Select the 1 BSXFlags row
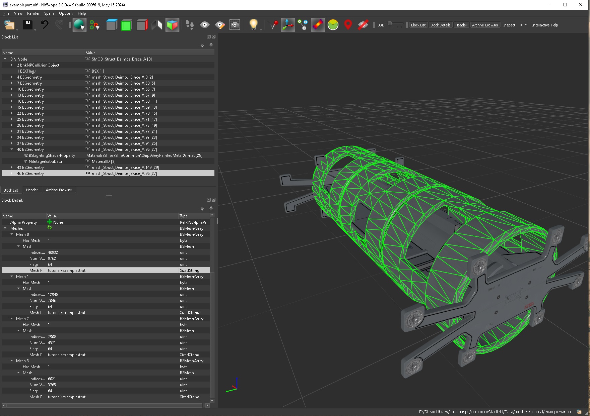This screenshot has width=590, height=416. tap(108, 71)
